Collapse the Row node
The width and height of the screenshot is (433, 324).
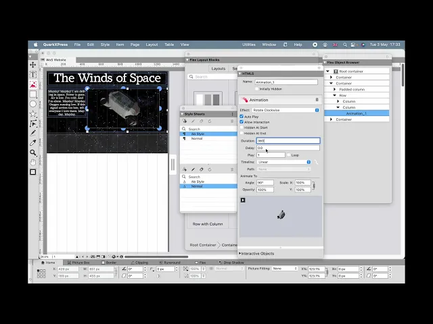point(335,95)
